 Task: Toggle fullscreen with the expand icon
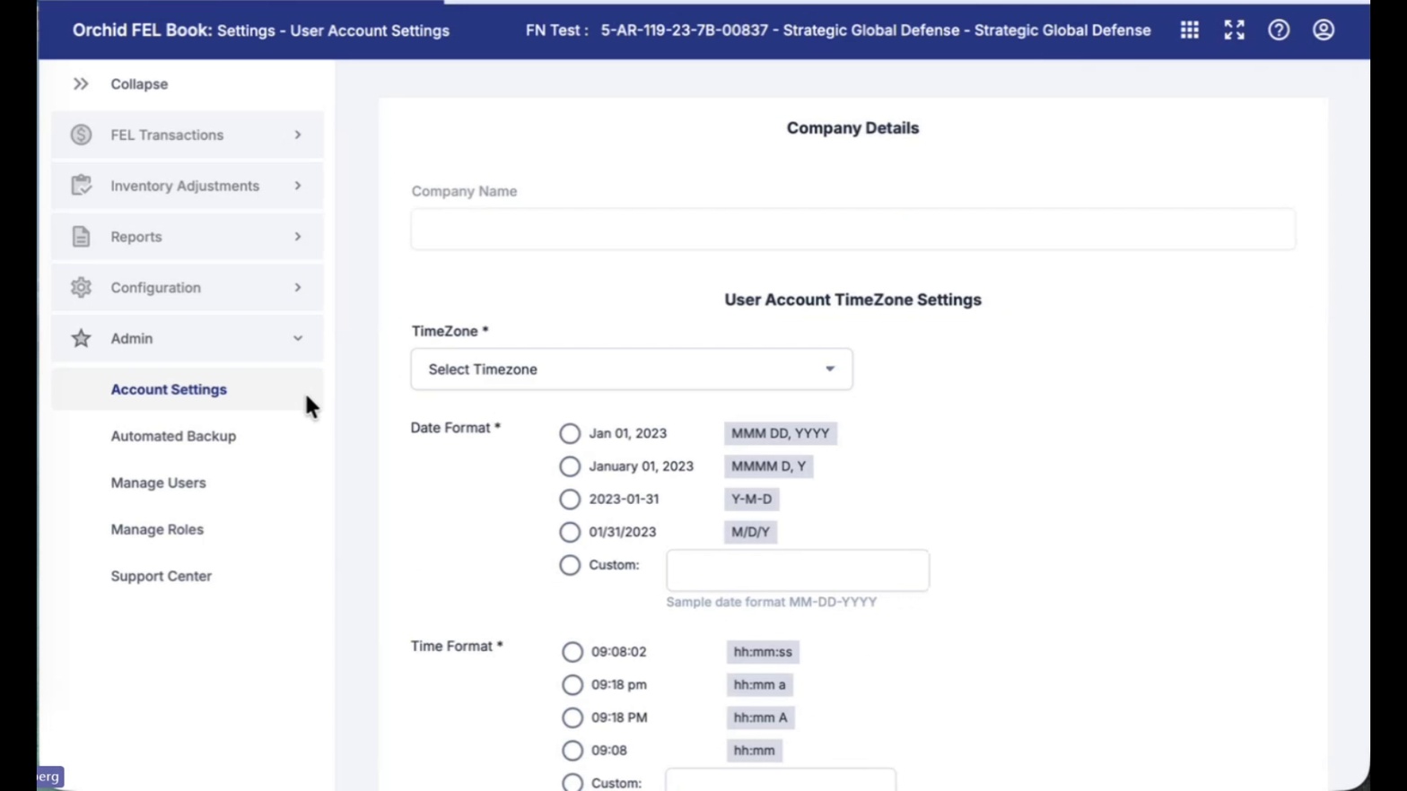click(x=1234, y=30)
